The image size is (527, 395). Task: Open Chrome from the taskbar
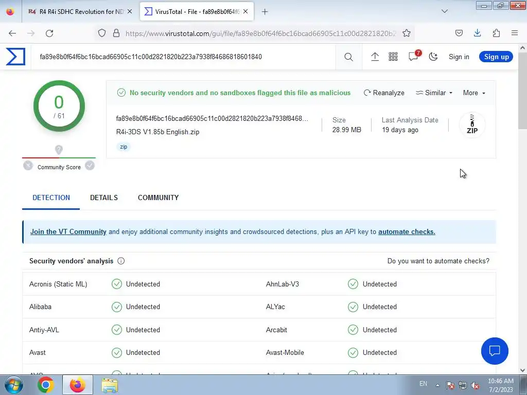(46, 385)
